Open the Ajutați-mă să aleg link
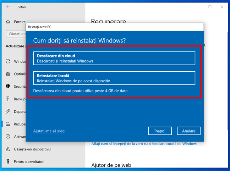 point(49,131)
